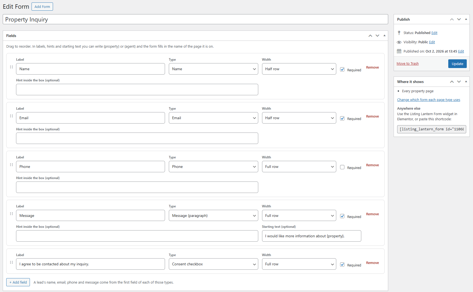The width and height of the screenshot is (473, 292).
Task: Edit the Public visibility setting
Action: click(432, 42)
